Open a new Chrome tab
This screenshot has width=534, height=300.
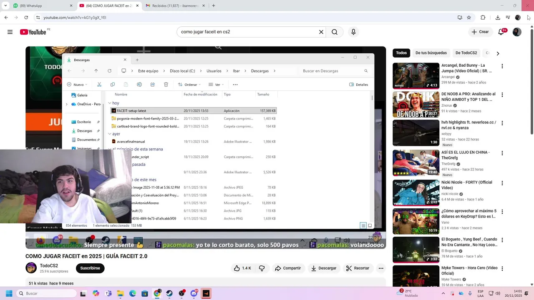point(213,6)
